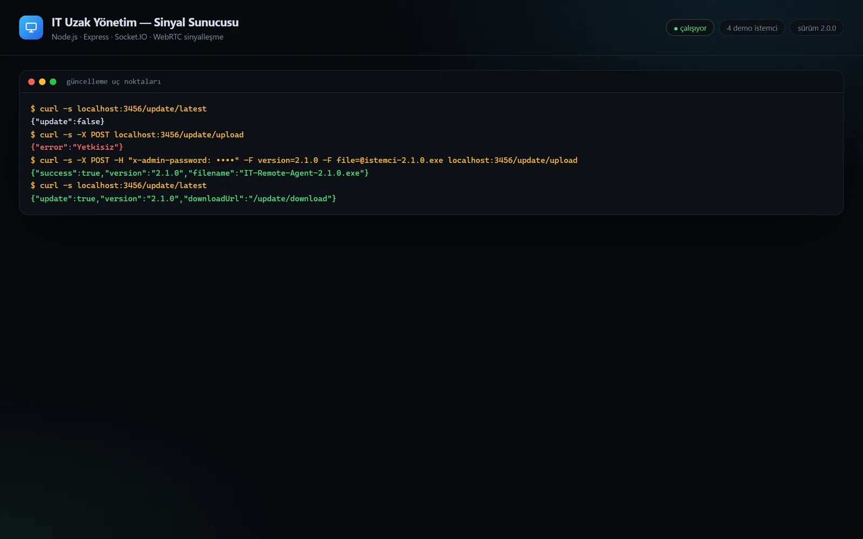Click the 'sürüm 2.0.0' badge
This screenshot has height=539, width=863.
(x=817, y=28)
